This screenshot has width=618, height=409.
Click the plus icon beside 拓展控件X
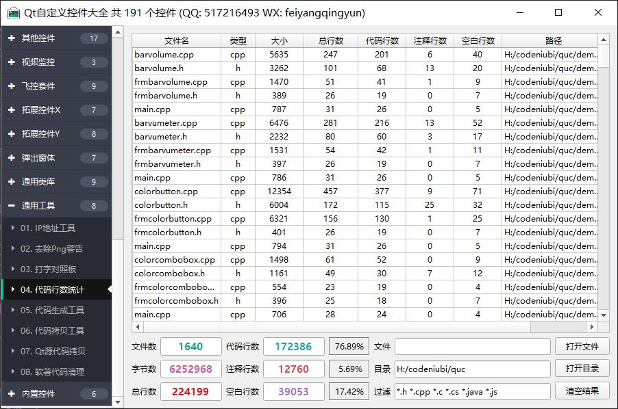12,110
